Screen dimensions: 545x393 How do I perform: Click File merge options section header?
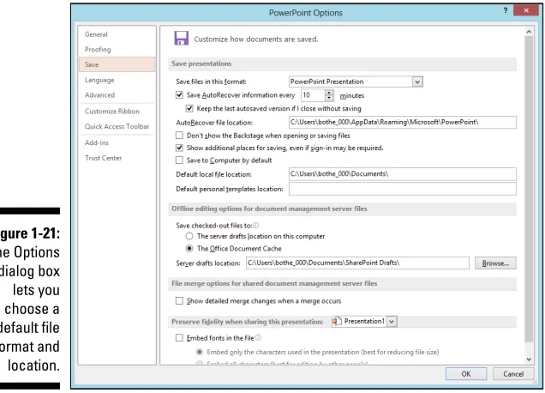342,284
